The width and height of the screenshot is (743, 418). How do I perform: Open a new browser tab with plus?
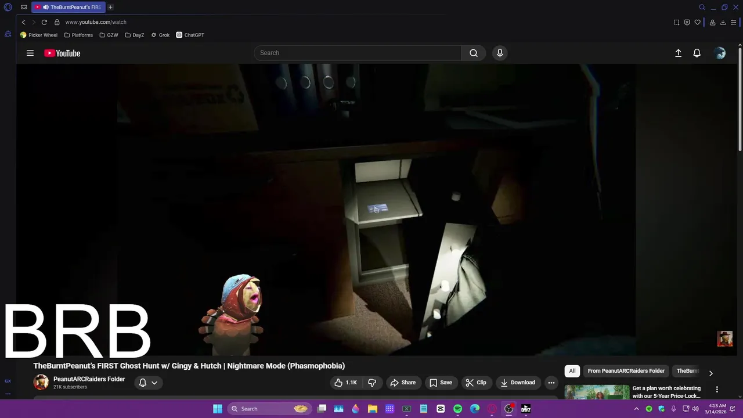[110, 8]
